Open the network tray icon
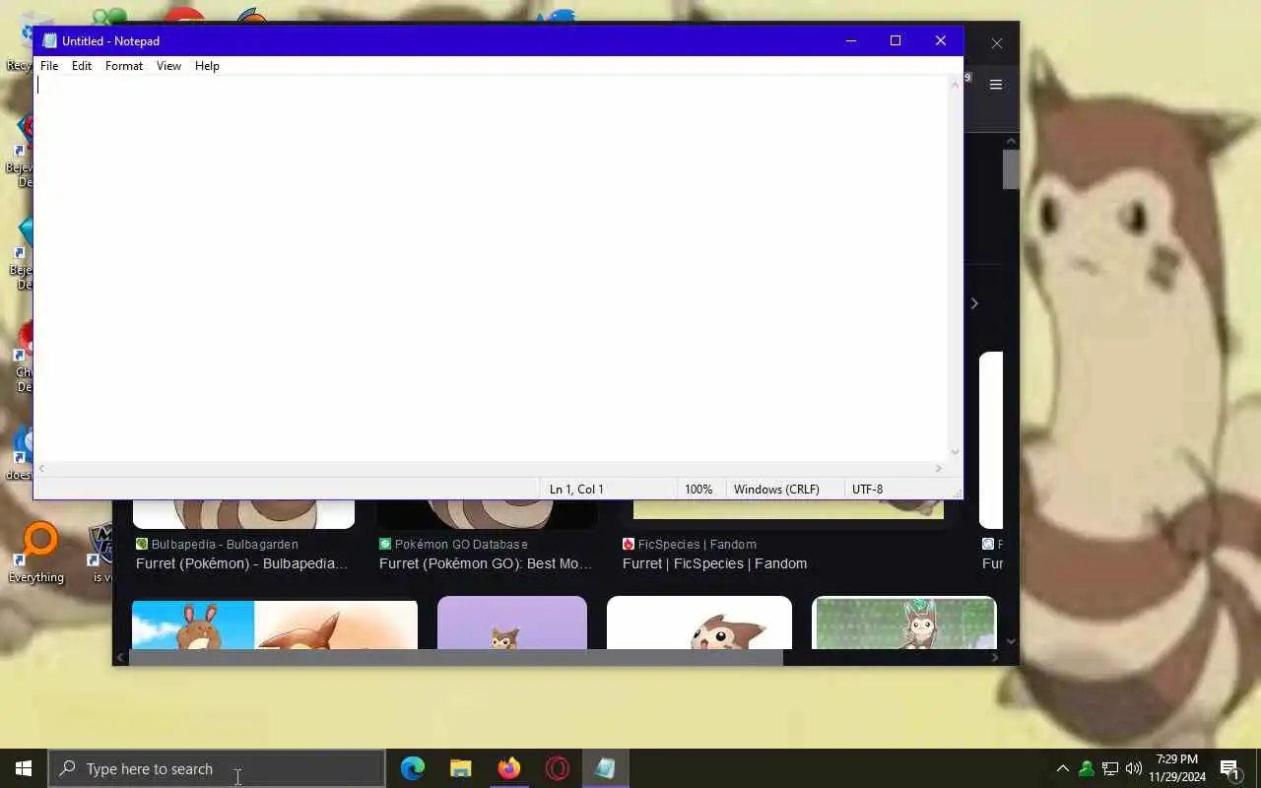1261x788 pixels. [1110, 768]
